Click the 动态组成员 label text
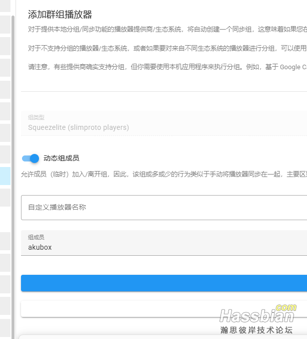Viewport: 307px width, 339px height. pos(61,158)
